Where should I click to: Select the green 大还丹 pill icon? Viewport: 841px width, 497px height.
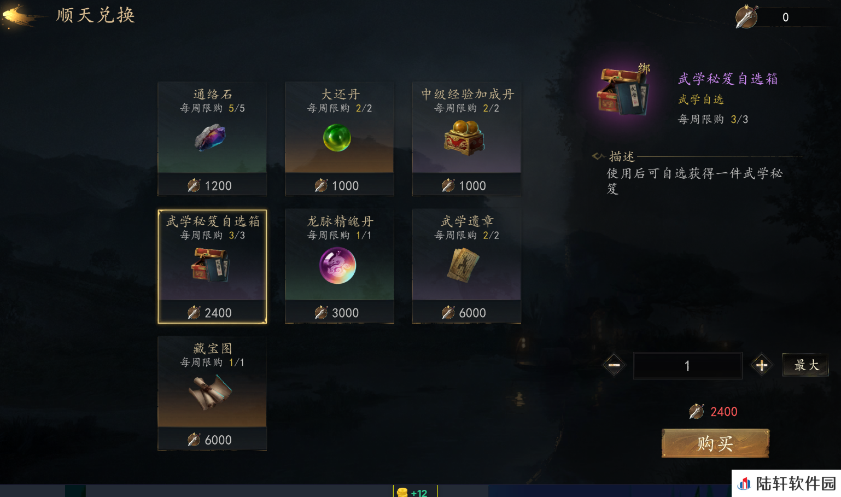pyautogui.click(x=337, y=137)
